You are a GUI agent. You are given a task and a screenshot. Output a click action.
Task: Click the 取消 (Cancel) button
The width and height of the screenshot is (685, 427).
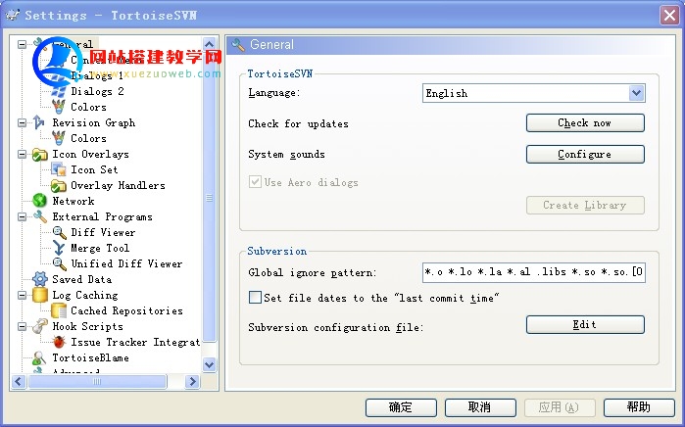pyautogui.click(x=480, y=407)
